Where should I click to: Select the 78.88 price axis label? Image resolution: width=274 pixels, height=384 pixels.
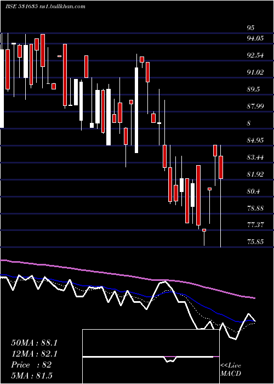click(x=255, y=208)
